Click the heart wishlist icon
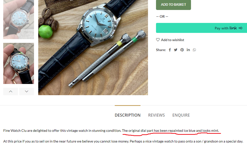The image size is (247, 146). pos(158,40)
